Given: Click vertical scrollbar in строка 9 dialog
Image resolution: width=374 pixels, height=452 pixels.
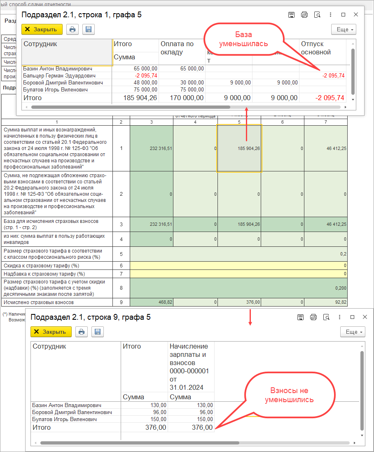Looking at the screenshot, I should click(x=362, y=391).
